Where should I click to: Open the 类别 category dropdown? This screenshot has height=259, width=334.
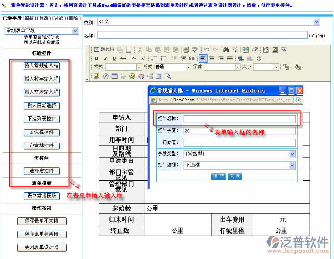[316, 22]
